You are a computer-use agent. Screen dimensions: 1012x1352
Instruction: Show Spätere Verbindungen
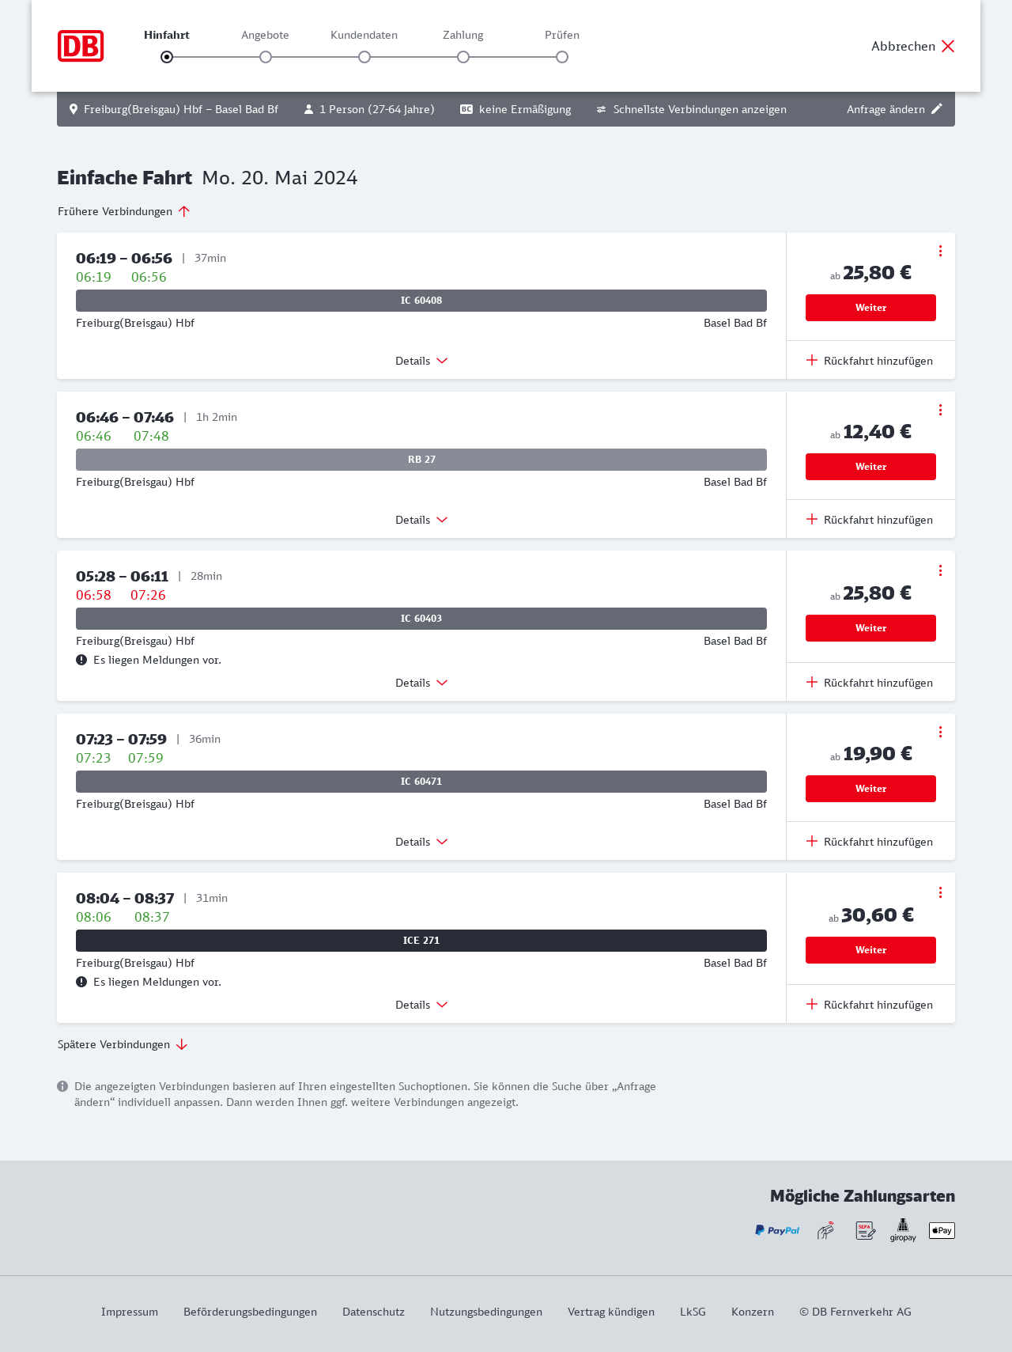click(123, 1044)
